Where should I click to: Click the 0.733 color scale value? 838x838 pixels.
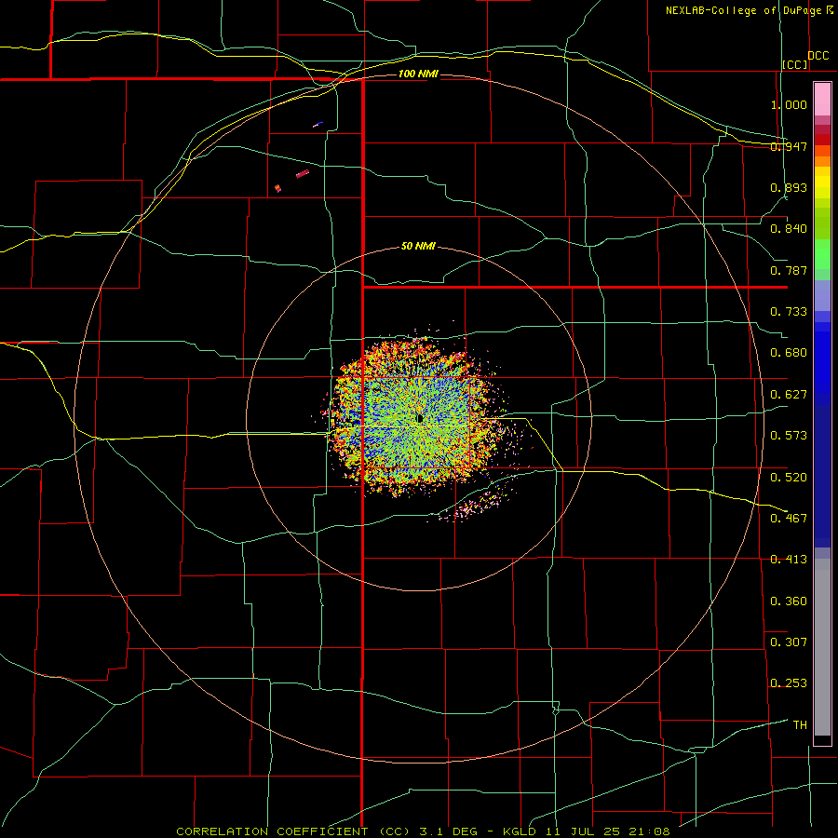tap(789, 312)
